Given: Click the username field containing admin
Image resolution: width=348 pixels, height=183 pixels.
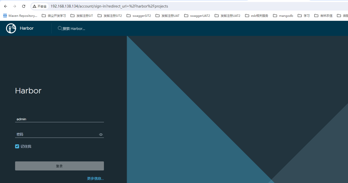Looking at the screenshot, I should (59, 119).
